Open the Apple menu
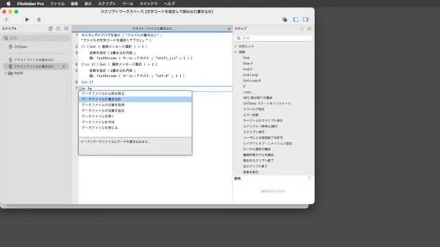The image size is (440, 247). click(8, 3)
